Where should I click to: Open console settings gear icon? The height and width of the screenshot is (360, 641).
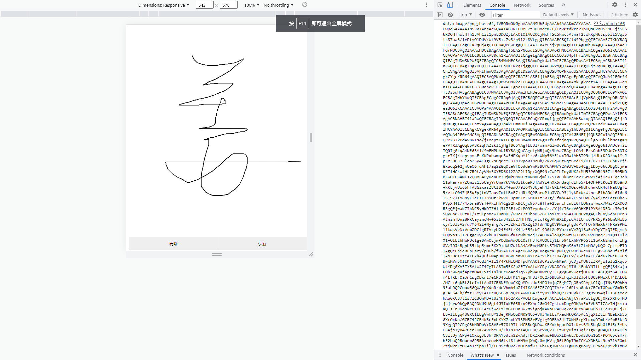pos(635,15)
